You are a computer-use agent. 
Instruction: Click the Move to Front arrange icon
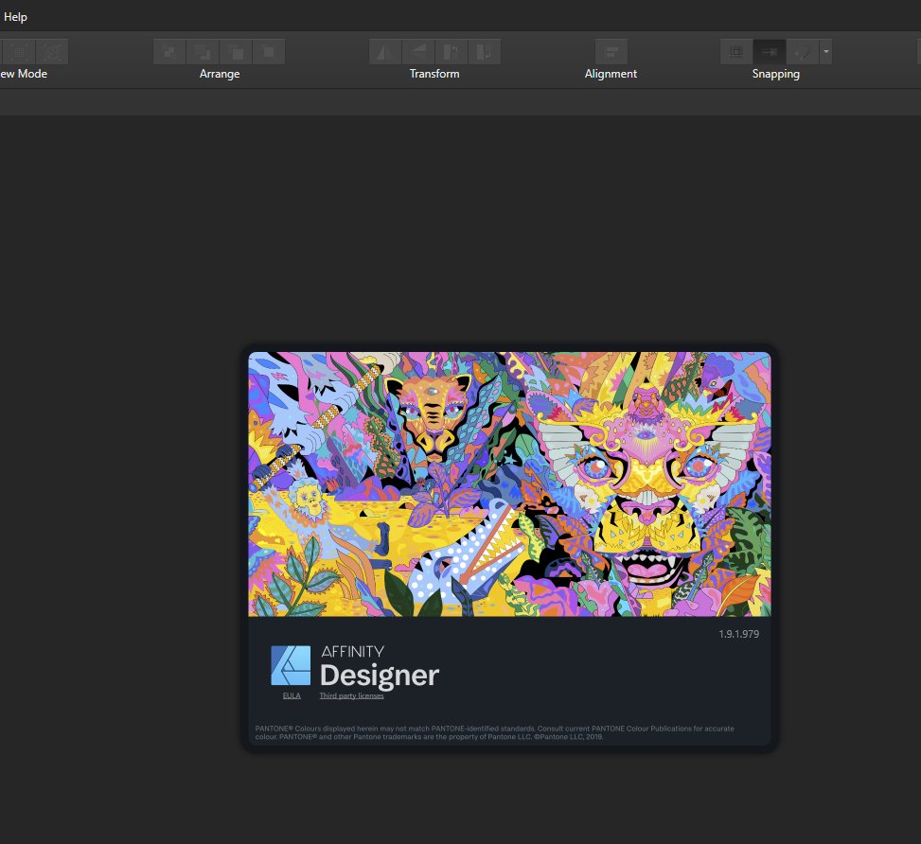click(x=269, y=51)
